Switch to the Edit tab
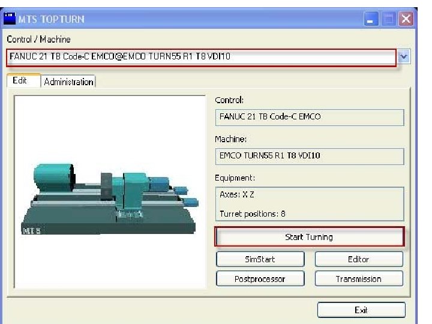432x324 pixels. 23,81
